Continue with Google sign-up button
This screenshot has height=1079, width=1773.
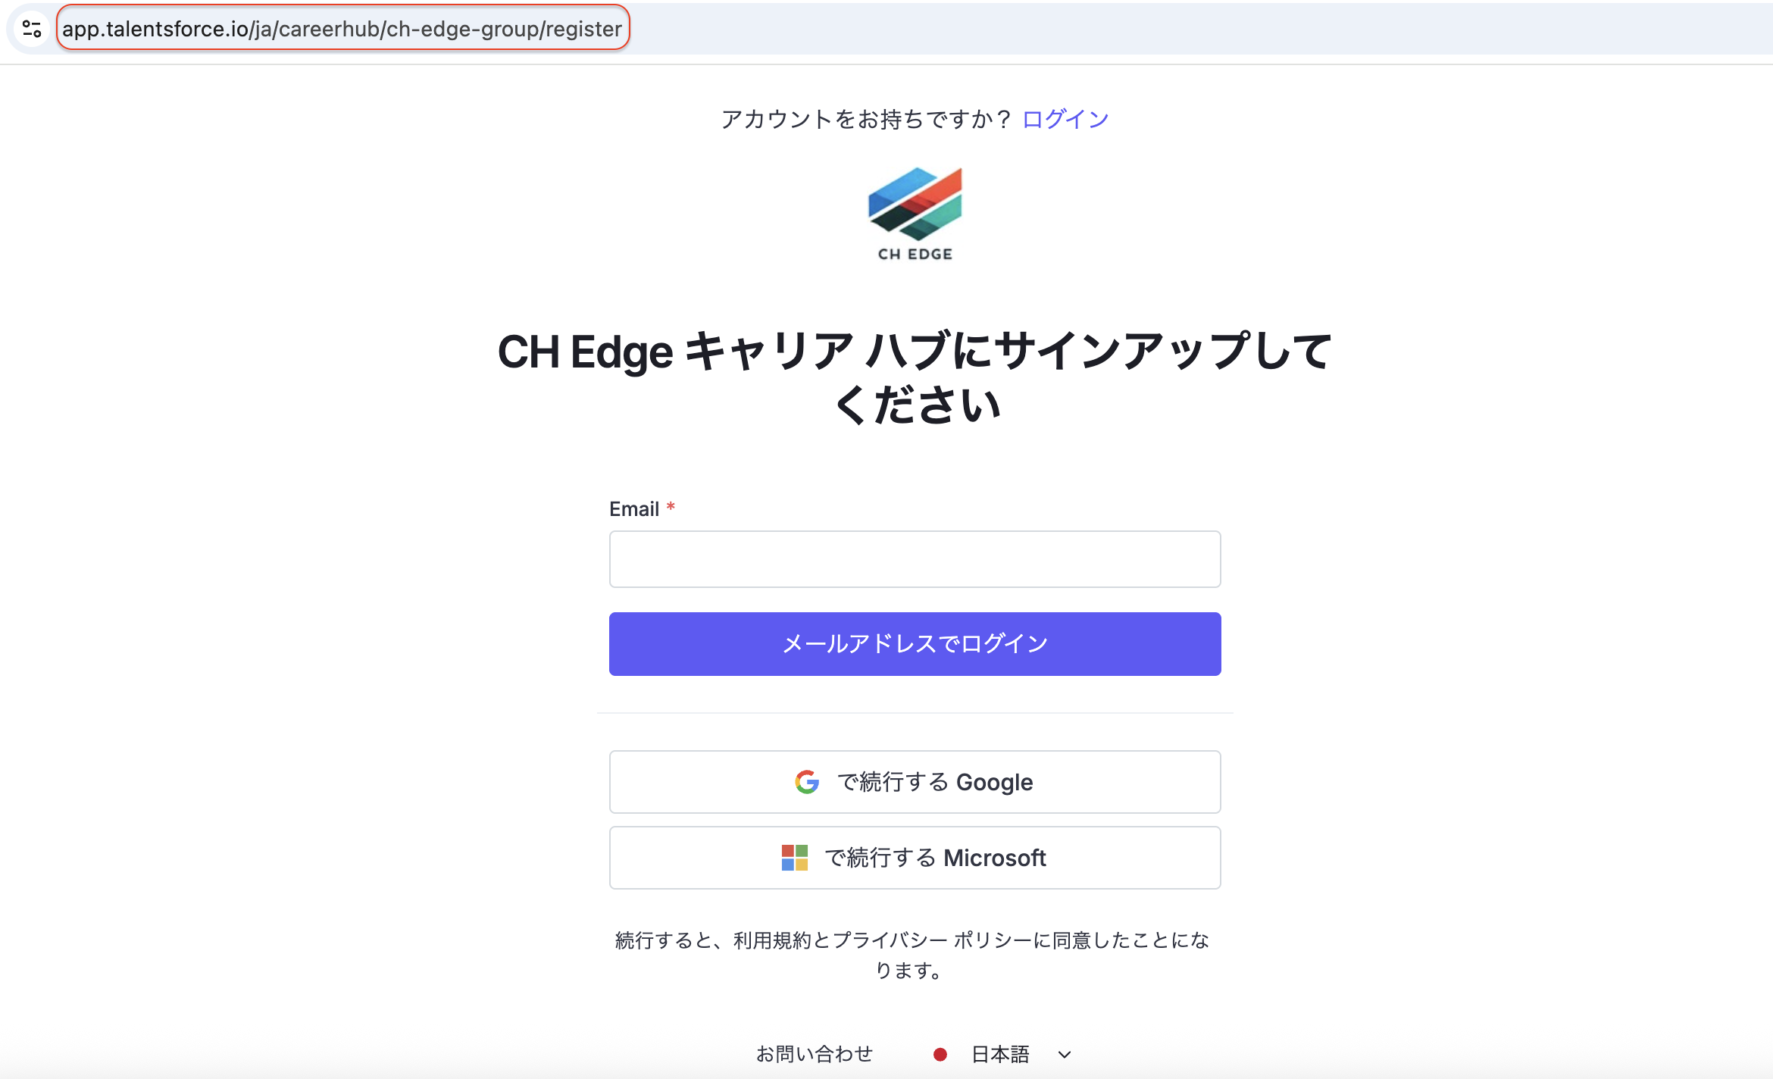[915, 782]
